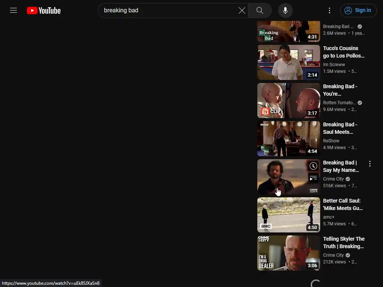Screen dimensions: 383x287
Task: Click title 'Breaking Bad | Say My Name…'
Action: click(x=341, y=166)
